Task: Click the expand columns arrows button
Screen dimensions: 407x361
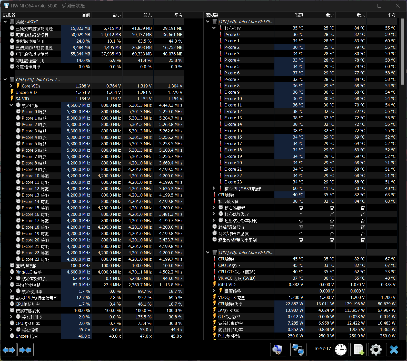Action: [9, 350]
